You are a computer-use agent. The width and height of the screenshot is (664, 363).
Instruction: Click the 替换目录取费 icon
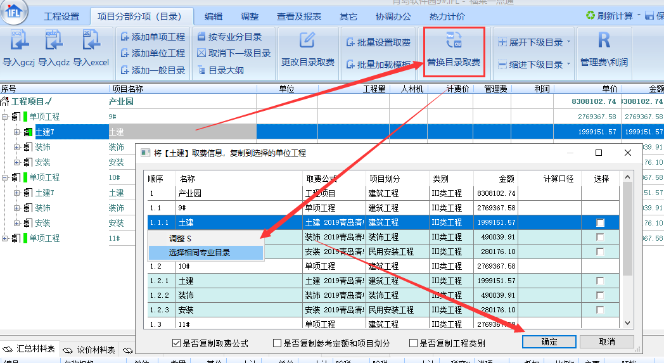tap(453, 41)
